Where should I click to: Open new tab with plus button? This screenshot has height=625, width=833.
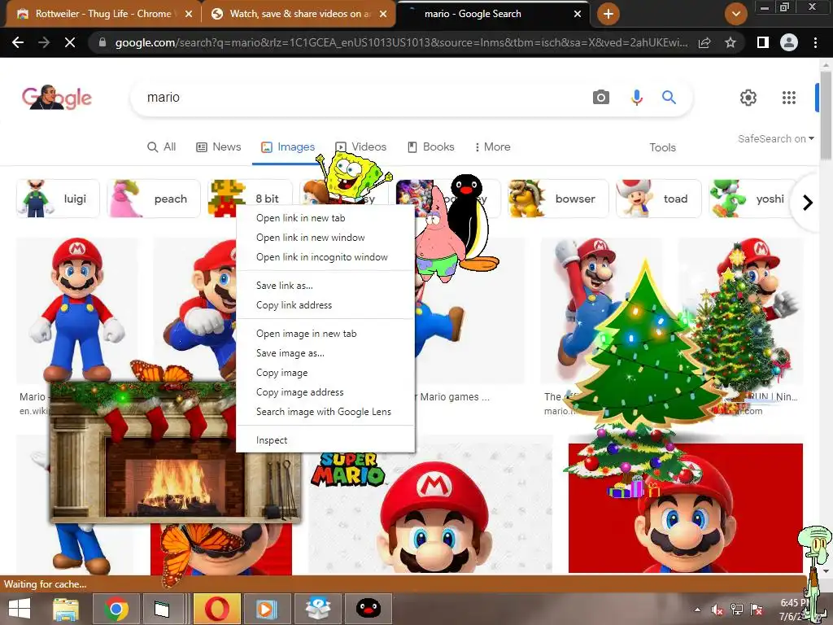pyautogui.click(x=608, y=14)
